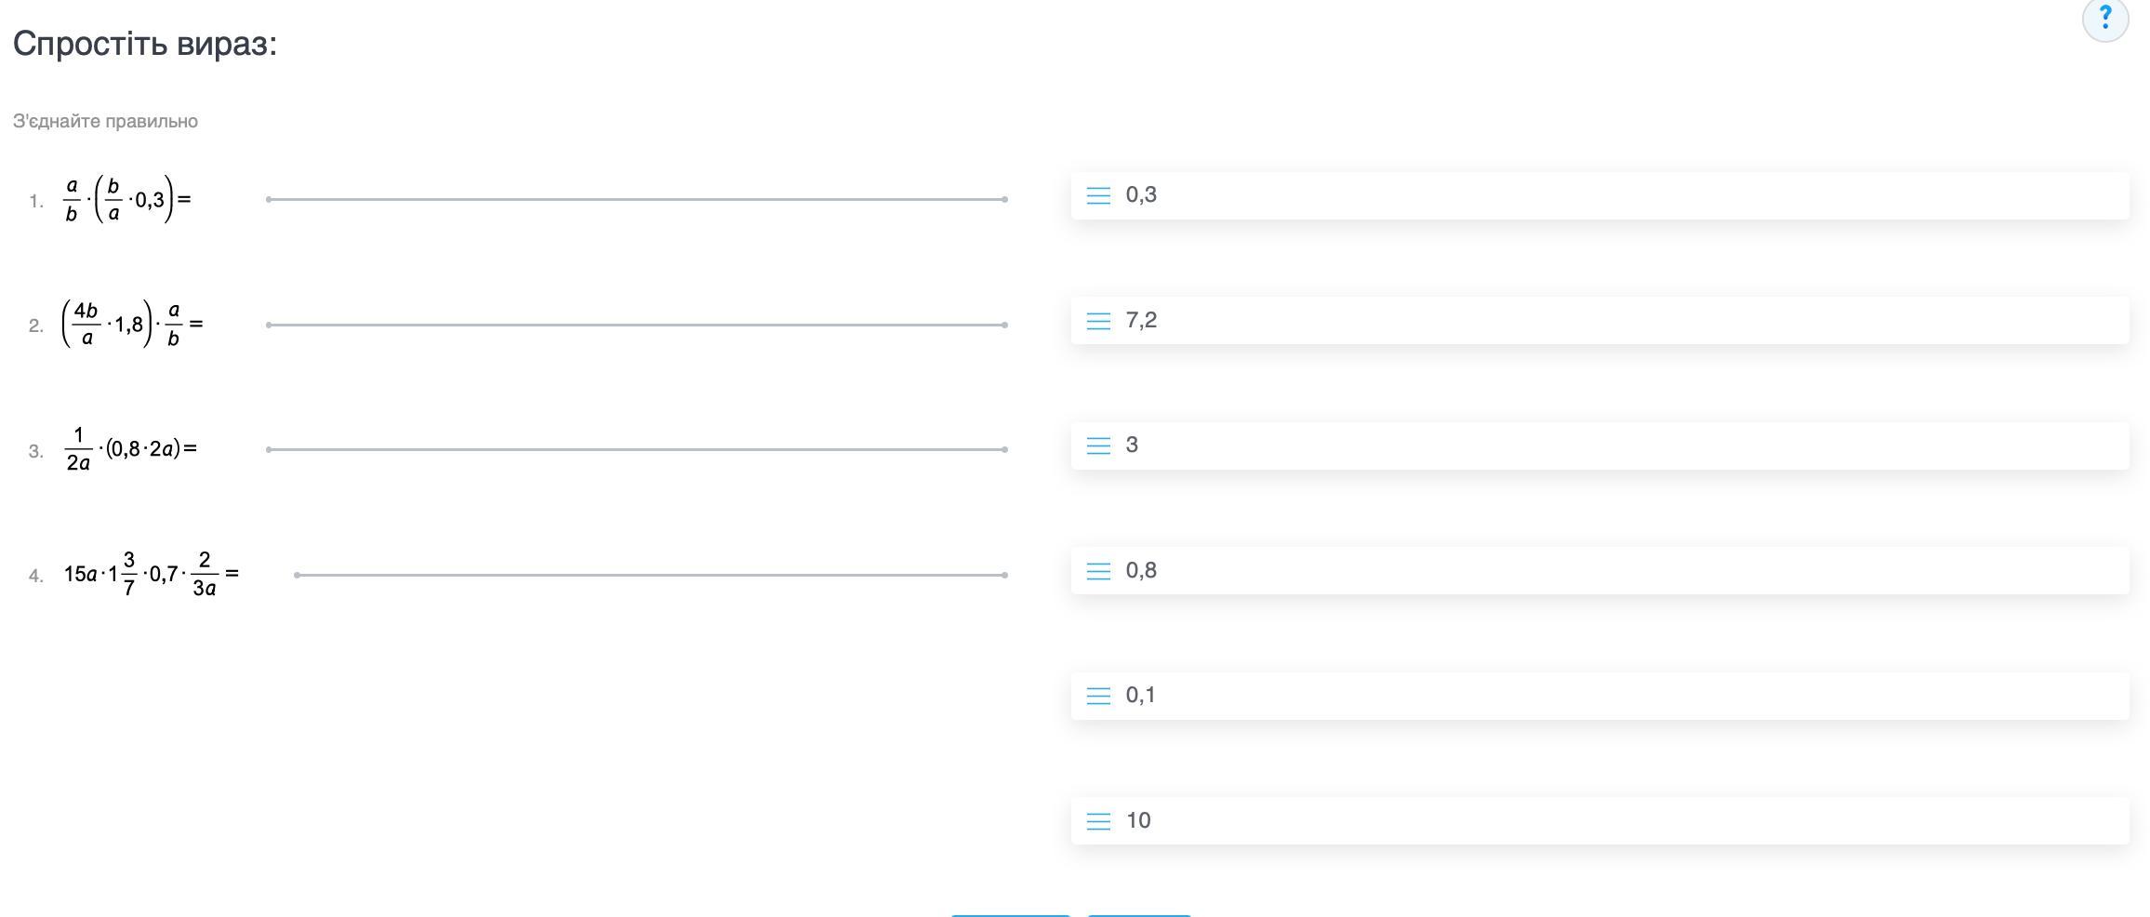Grab the drag handle beside answer 3
Image resolution: width=2150 pixels, height=917 pixels.
[1098, 445]
